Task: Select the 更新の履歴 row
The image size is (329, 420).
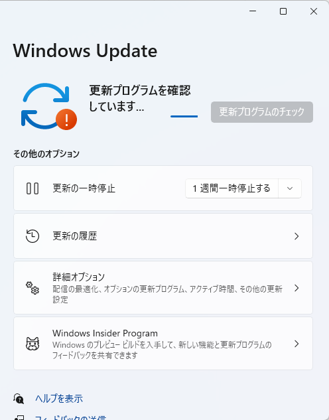Action: point(163,236)
